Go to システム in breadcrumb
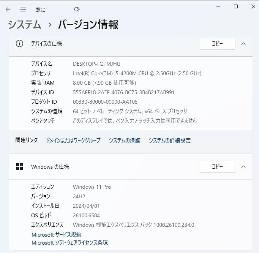This screenshot has height=253, width=259. [24, 24]
